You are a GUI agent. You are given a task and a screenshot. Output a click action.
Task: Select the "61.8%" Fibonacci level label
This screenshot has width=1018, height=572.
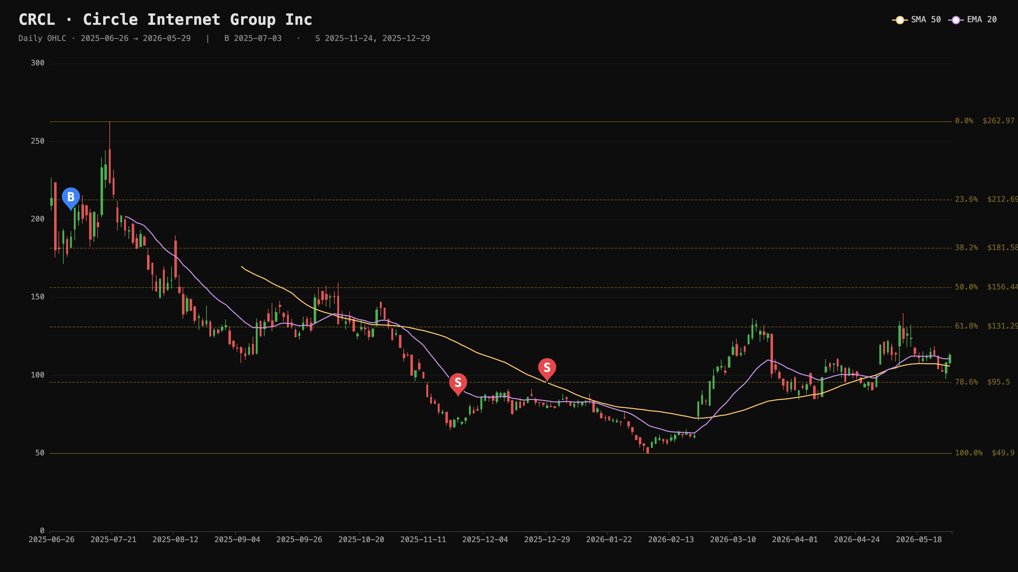click(x=966, y=326)
